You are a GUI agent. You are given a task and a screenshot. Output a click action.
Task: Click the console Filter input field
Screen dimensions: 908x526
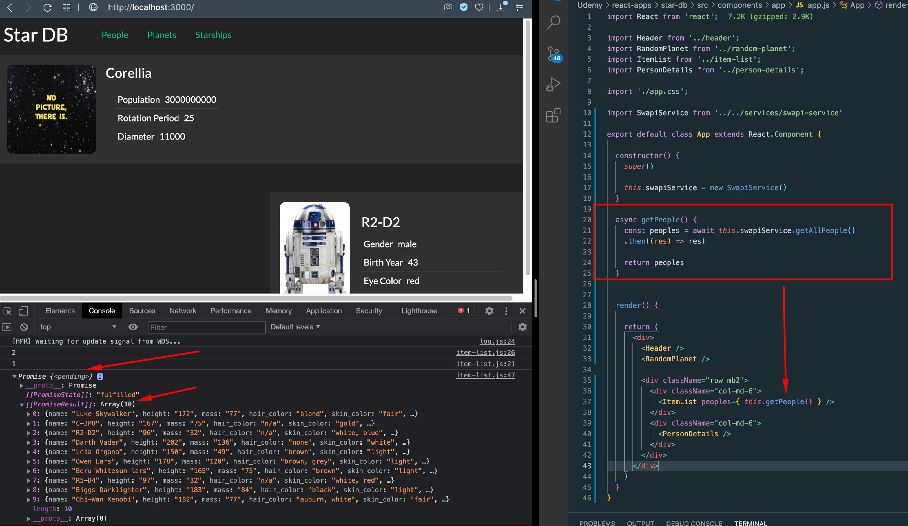point(206,327)
